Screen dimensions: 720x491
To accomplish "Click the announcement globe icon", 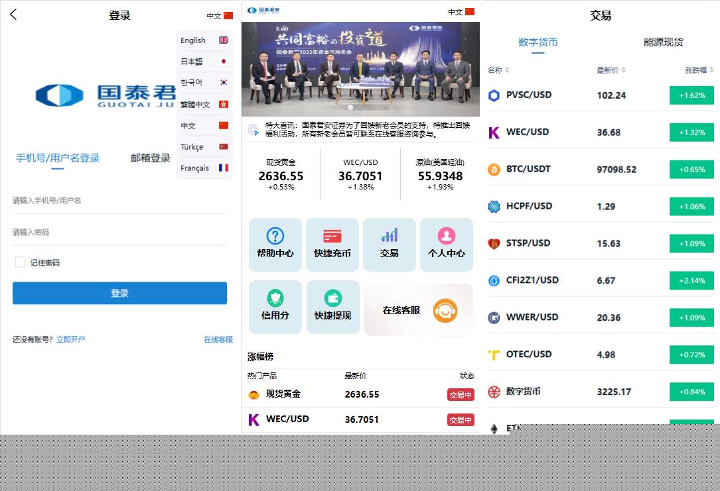I will click(x=253, y=130).
